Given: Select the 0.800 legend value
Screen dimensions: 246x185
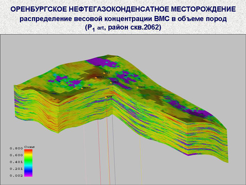Looking at the screenshot, I should (16, 148).
